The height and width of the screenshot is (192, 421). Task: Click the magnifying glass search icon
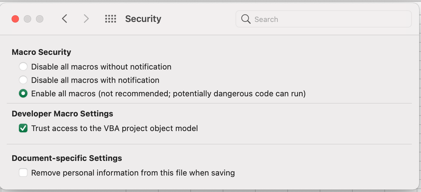tap(246, 19)
